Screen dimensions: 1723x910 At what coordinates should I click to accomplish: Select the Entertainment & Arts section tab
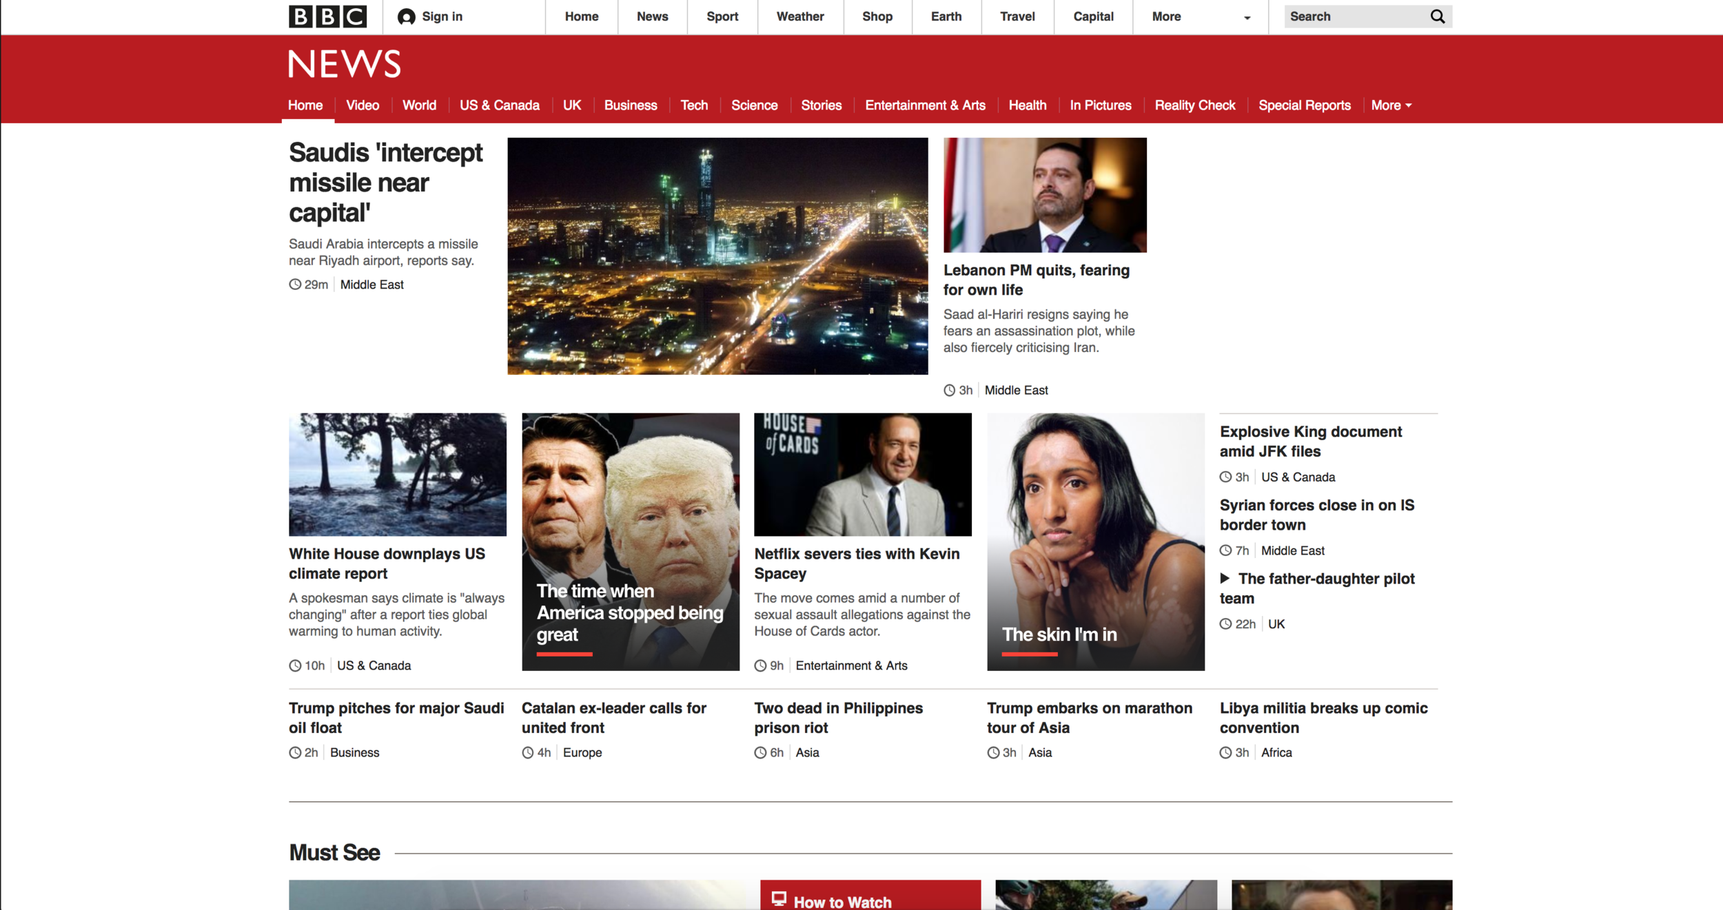pyautogui.click(x=925, y=105)
